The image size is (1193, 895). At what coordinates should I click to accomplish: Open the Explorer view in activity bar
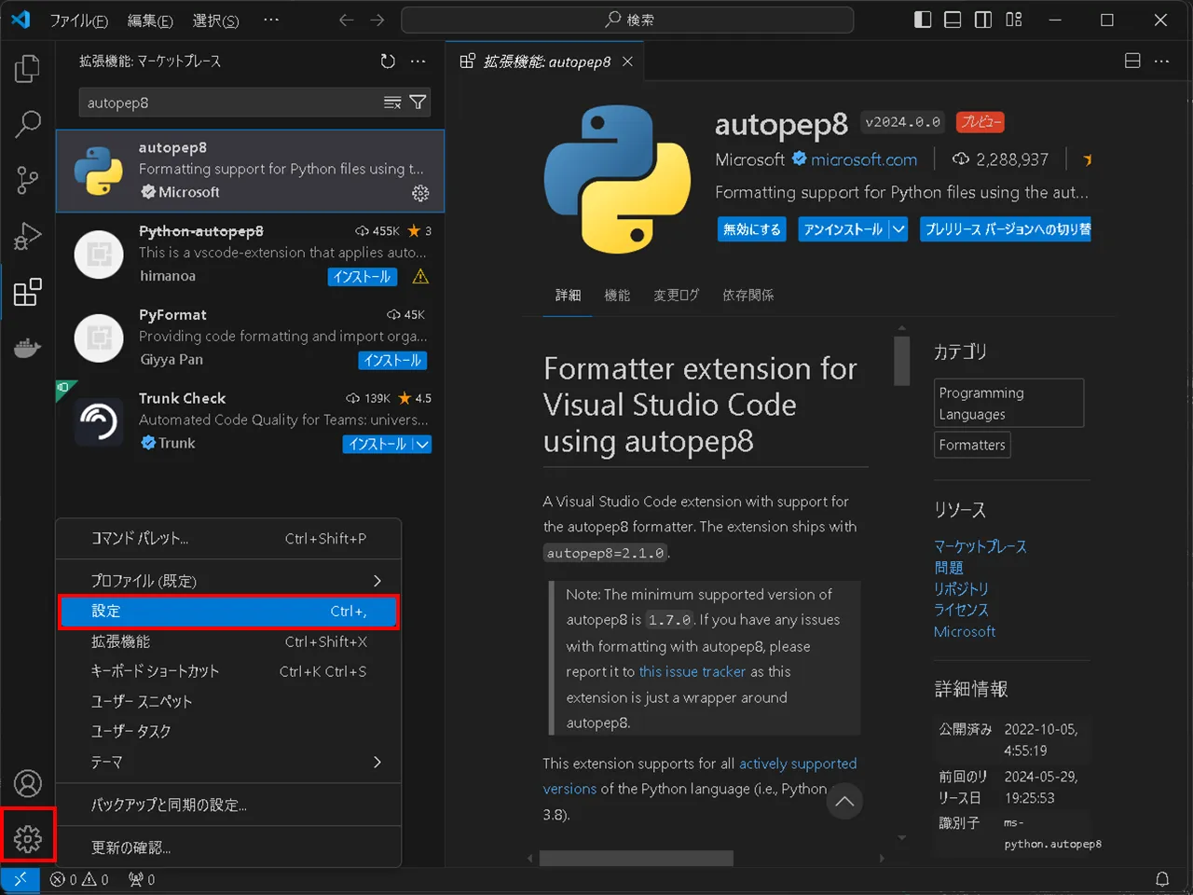coord(27,68)
